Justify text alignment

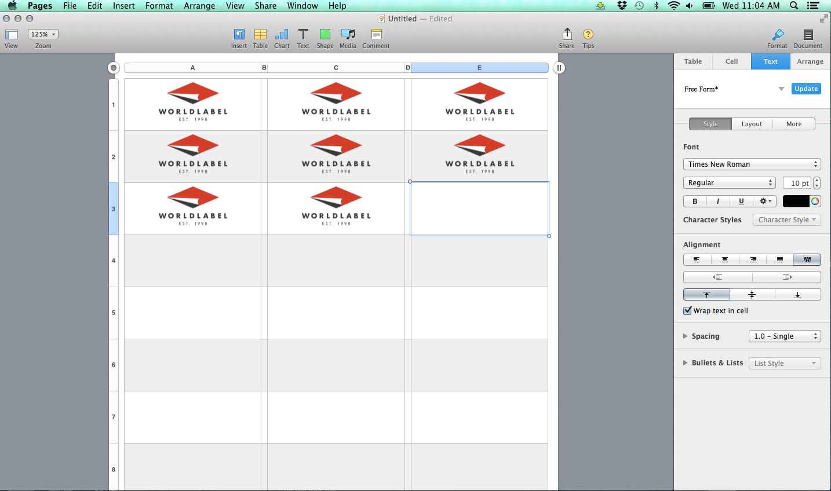[780, 259]
